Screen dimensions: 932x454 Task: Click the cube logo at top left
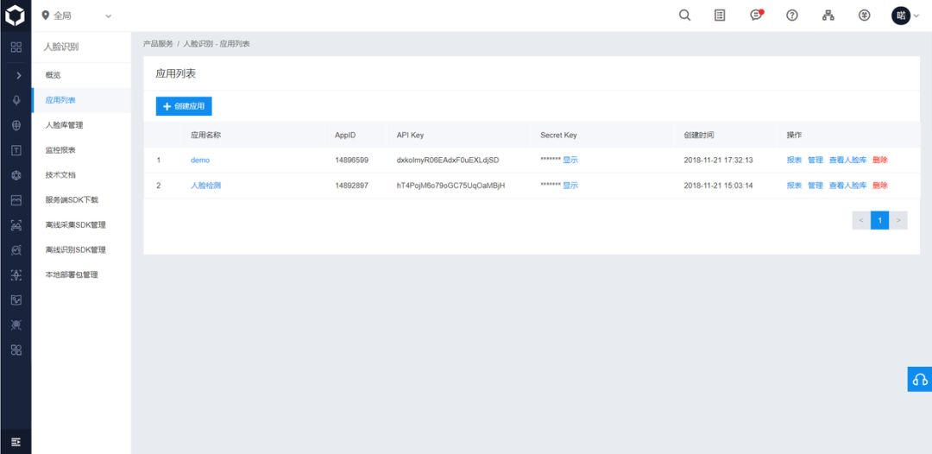[x=16, y=16]
